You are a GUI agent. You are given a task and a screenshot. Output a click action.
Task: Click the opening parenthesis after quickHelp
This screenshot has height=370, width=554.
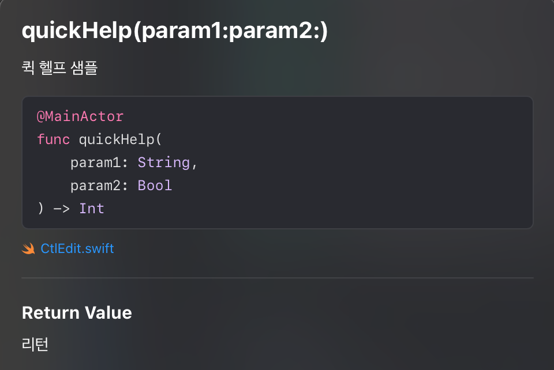[159, 139]
